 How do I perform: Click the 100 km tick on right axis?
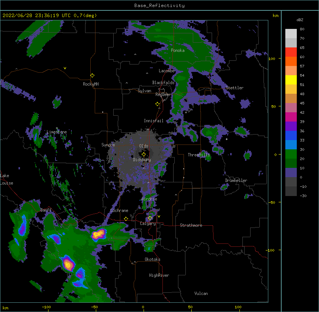272,59
